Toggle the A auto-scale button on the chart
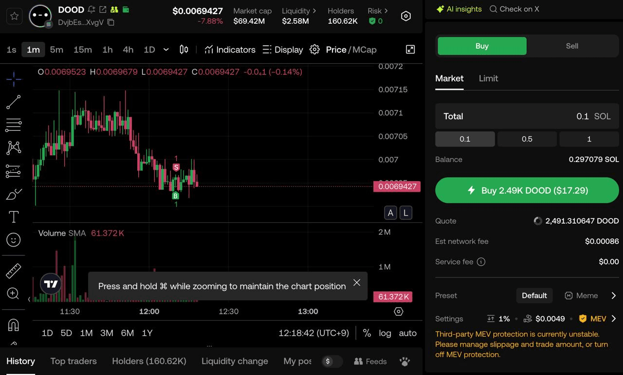This screenshot has width=623, height=375. [390, 213]
